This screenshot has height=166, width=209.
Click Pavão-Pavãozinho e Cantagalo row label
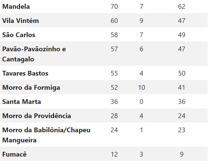34,54
